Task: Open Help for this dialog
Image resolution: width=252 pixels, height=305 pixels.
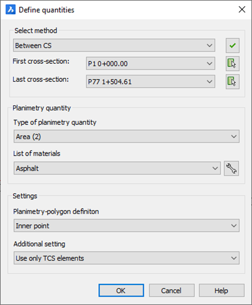Action: tap(221, 291)
